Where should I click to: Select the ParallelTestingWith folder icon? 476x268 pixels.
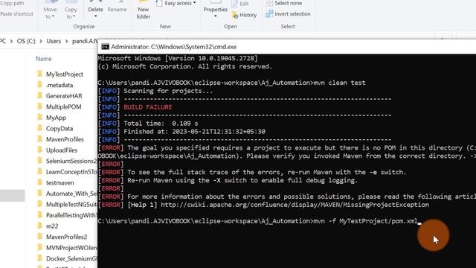pyautogui.click(x=39, y=215)
